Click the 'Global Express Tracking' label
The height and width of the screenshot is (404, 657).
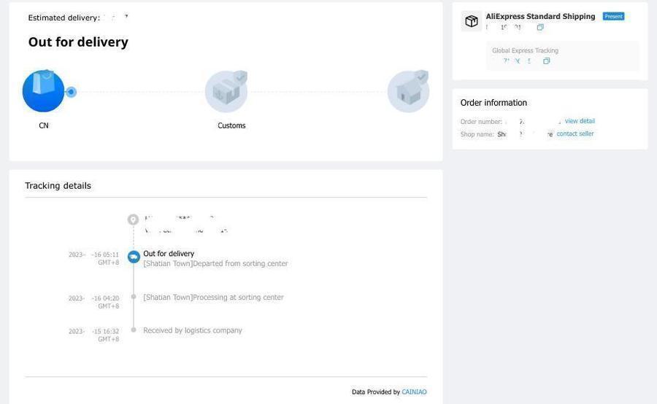click(x=525, y=50)
